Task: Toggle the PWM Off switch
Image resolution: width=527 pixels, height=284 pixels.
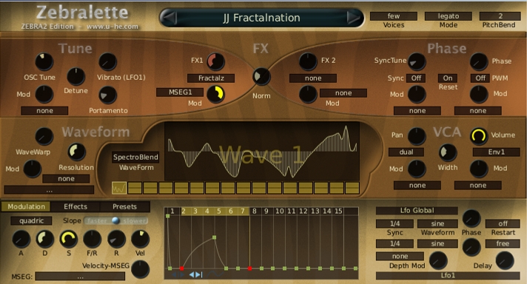Action: tap(480, 78)
